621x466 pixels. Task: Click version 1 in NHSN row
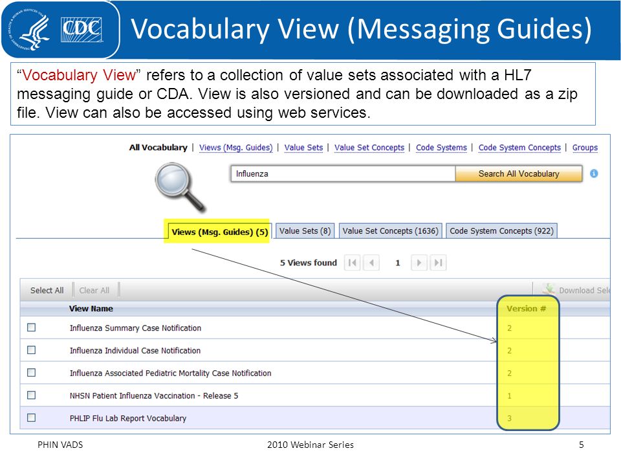[509, 396]
